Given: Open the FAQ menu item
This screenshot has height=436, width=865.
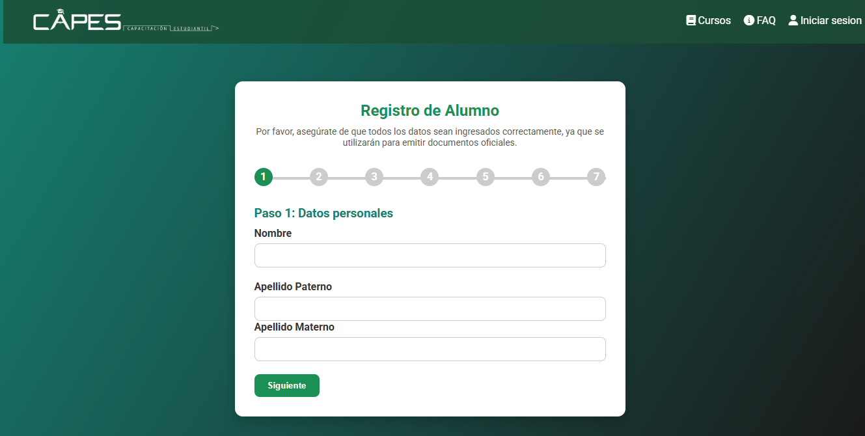Looking at the screenshot, I should point(765,20).
